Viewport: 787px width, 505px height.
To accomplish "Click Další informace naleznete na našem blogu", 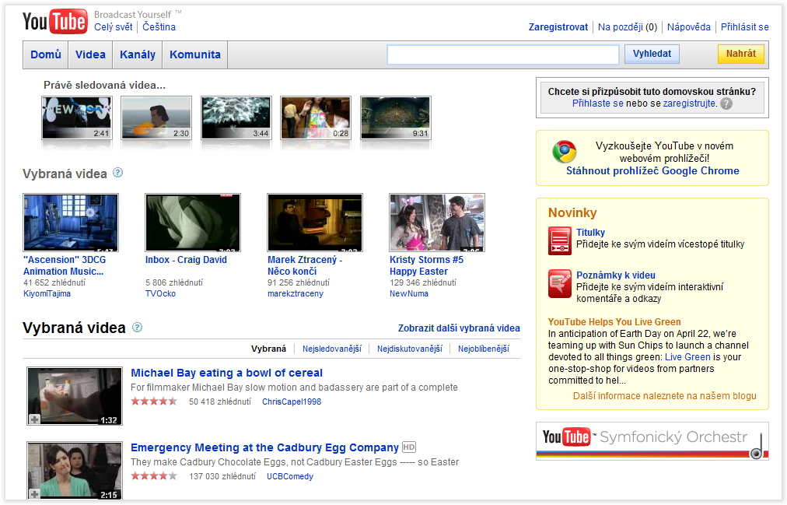I will [x=665, y=396].
